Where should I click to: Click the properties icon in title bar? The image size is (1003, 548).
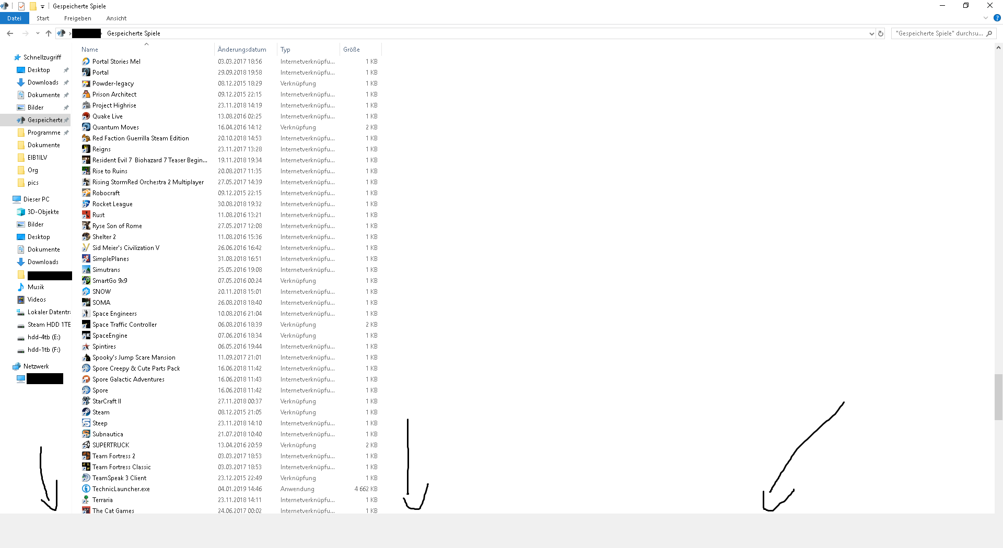[x=21, y=6]
